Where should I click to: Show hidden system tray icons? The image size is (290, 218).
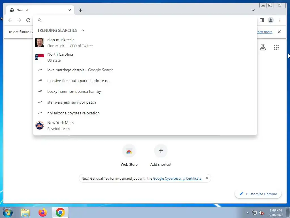point(248,213)
